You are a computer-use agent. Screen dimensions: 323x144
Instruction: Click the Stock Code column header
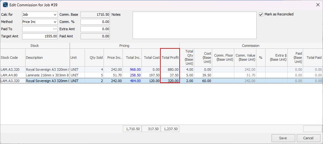13,58
